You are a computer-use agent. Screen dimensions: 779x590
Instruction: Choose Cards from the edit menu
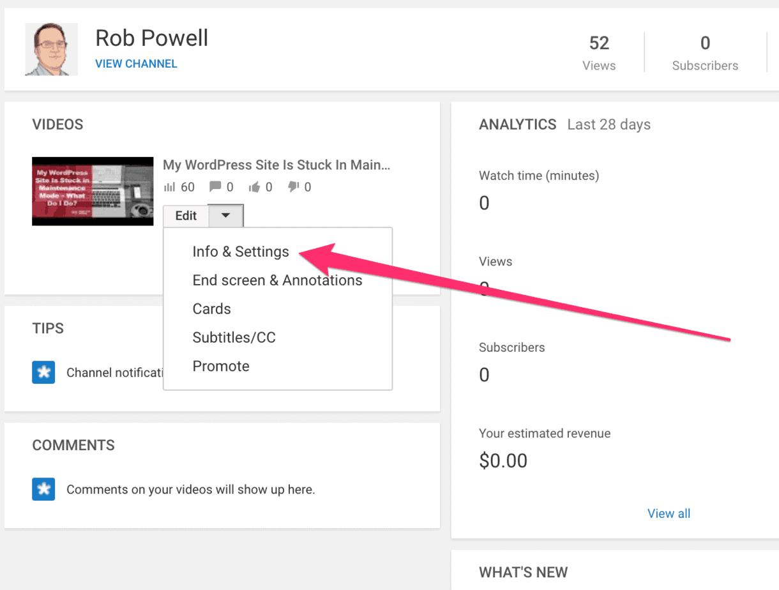click(x=211, y=308)
